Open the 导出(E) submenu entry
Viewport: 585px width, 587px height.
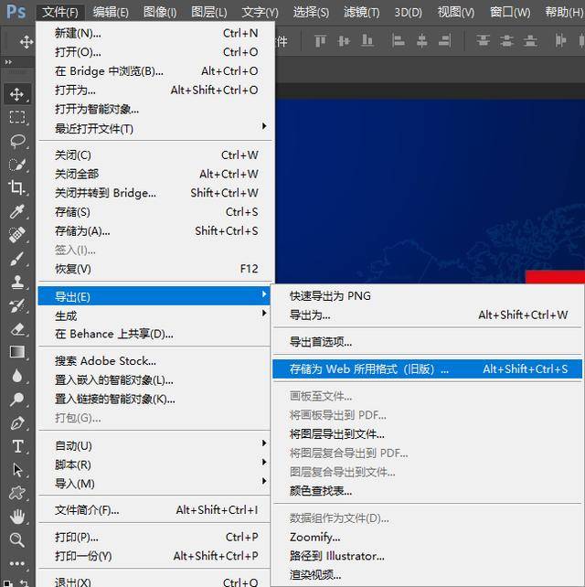pos(154,296)
